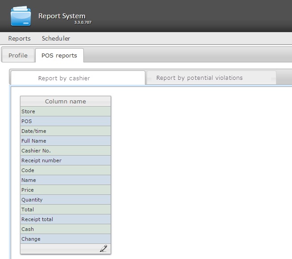Switch to Report by potential violations tab
Screen dimensions: 292x259
[x=199, y=78]
